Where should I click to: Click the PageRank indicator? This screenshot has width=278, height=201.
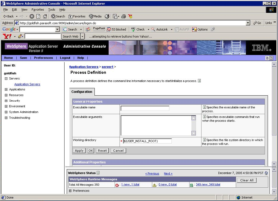click(99, 29)
